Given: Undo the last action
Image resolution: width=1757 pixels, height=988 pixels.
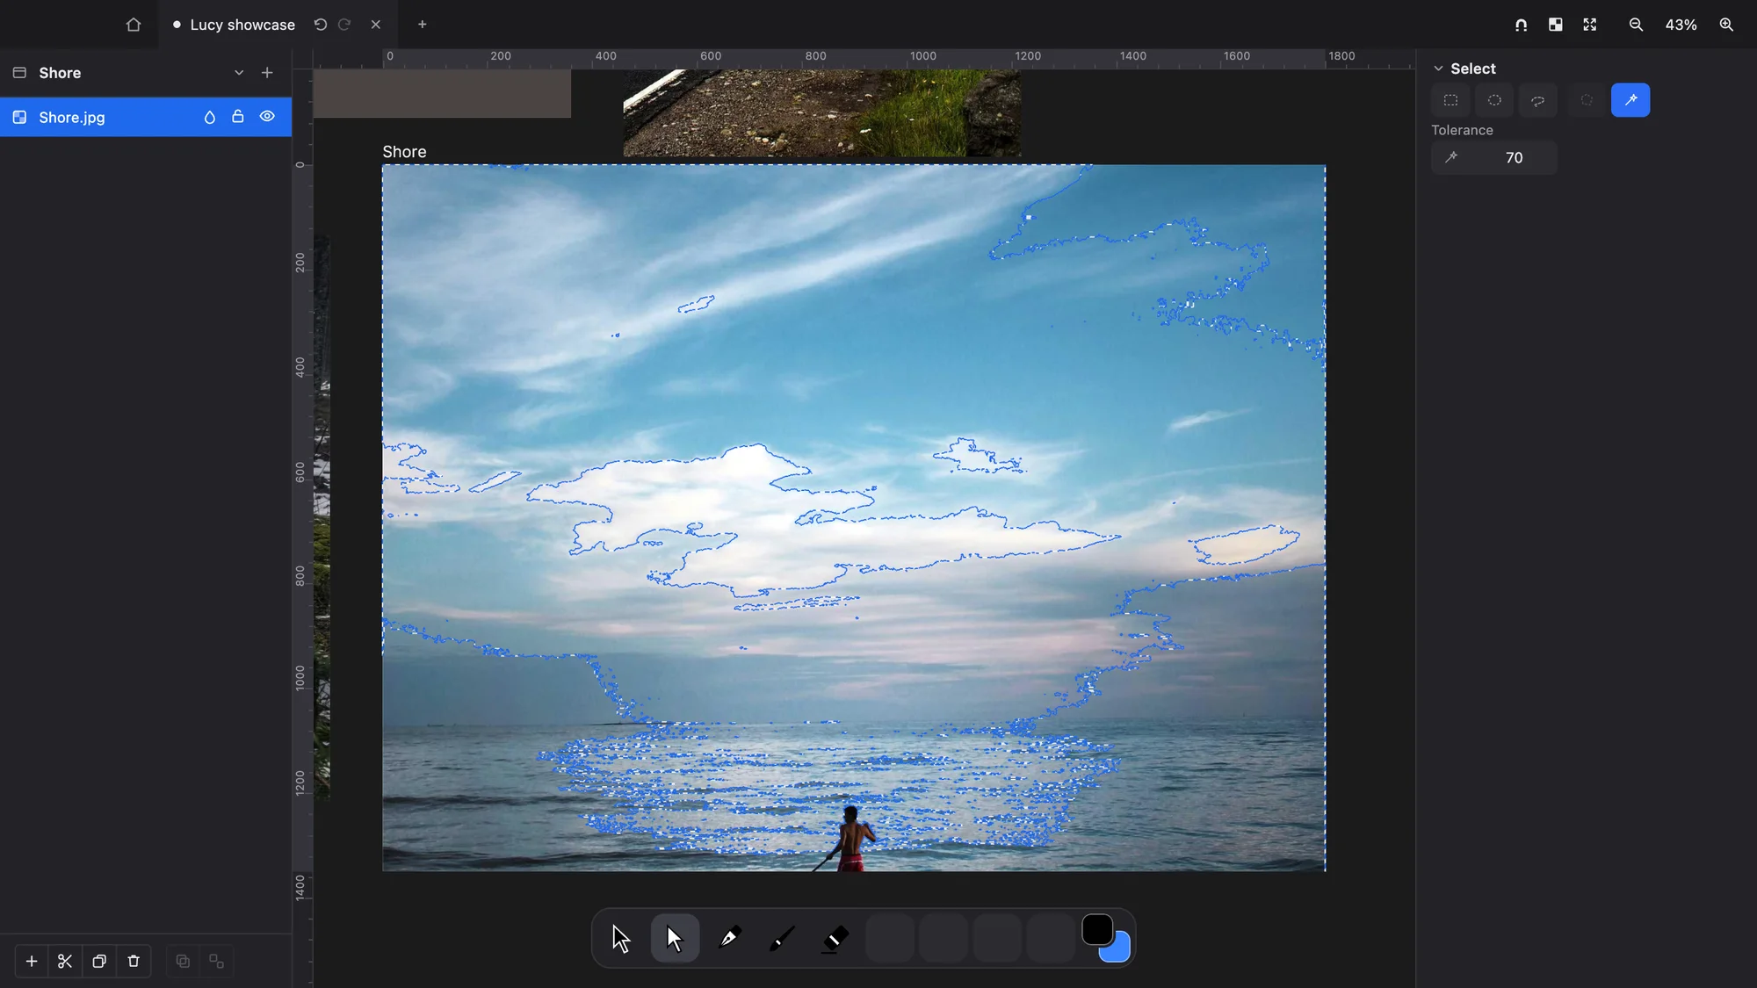Looking at the screenshot, I should pyautogui.click(x=321, y=25).
